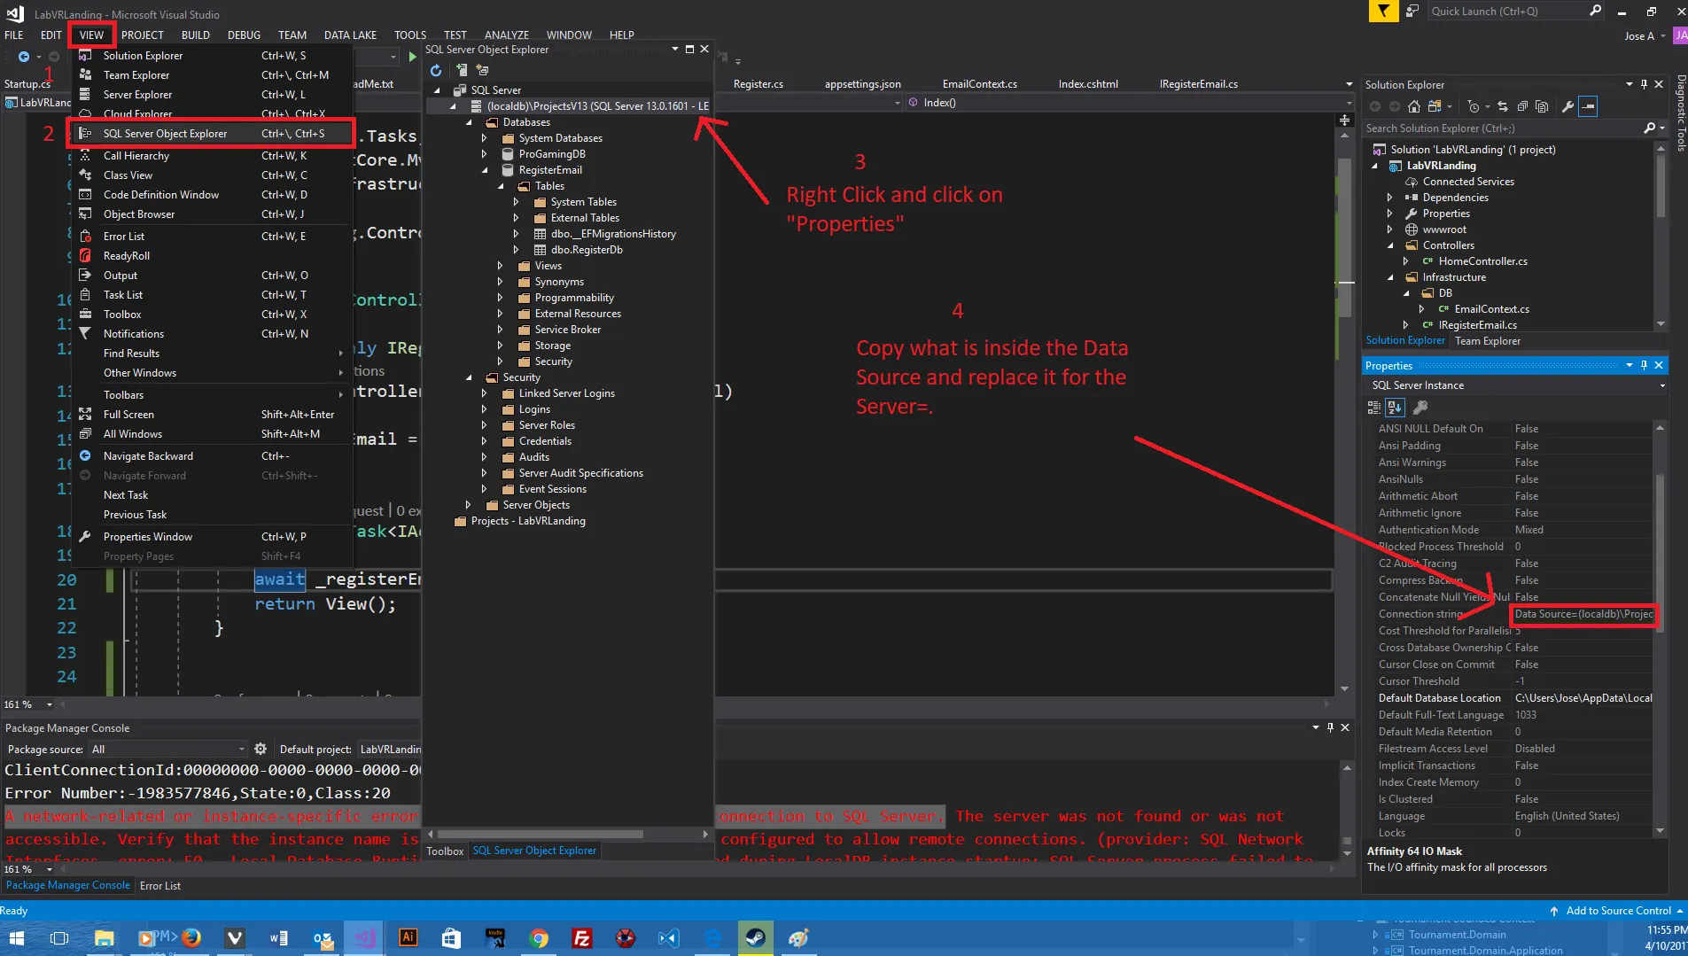Open Properties wrench in Solution Explorer toolbar
1688x956 pixels.
coord(1567,106)
